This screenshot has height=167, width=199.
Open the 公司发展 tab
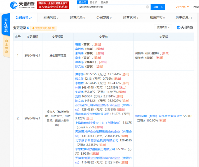[x=104, y=17]
